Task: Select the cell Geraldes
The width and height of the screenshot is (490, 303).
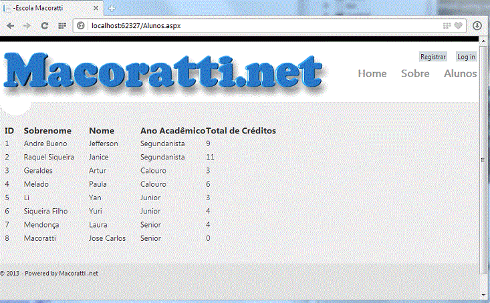Action: click(38, 171)
